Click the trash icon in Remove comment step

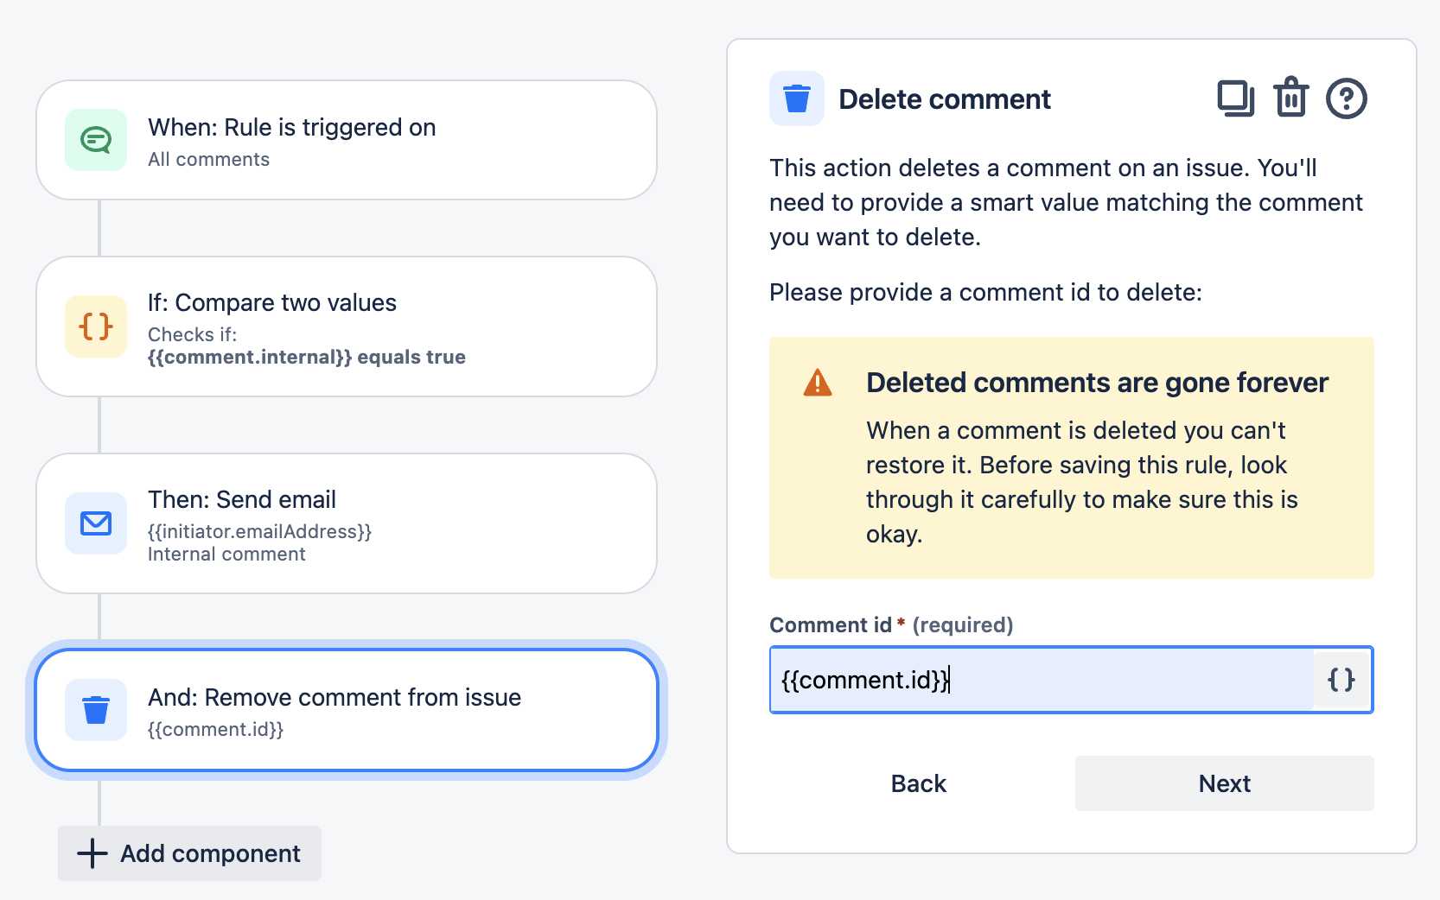[x=96, y=710]
